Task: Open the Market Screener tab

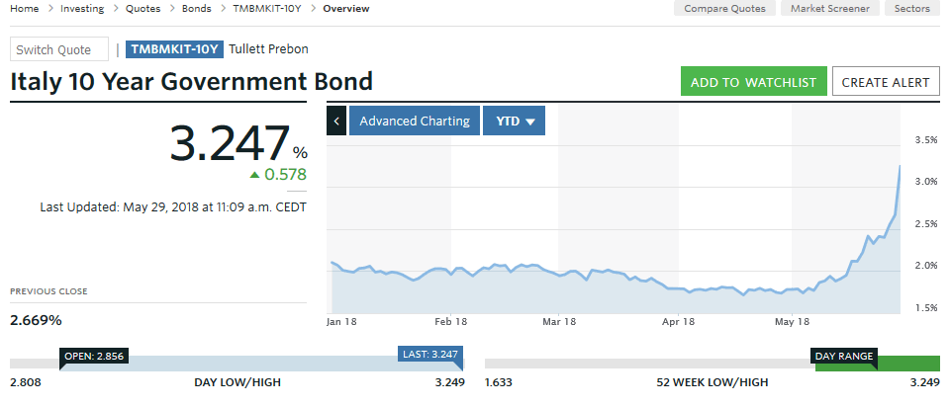Action: [x=830, y=9]
